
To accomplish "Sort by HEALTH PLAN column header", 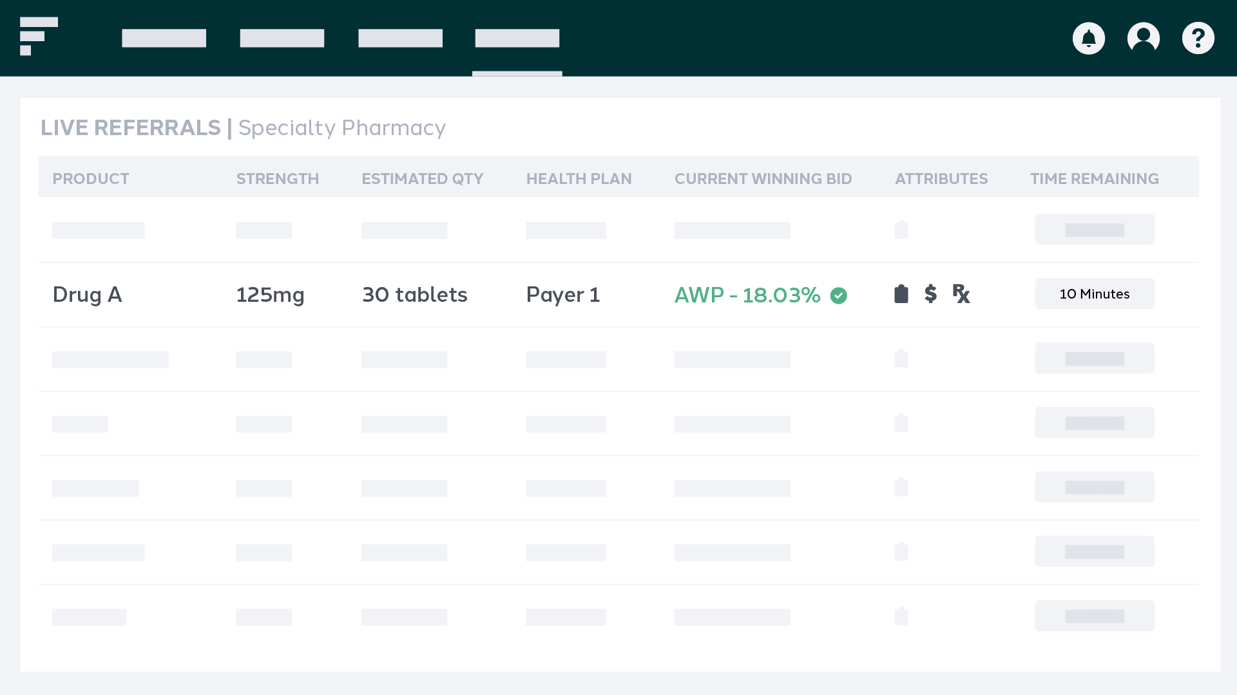I will pyautogui.click(x=579, y=179).
